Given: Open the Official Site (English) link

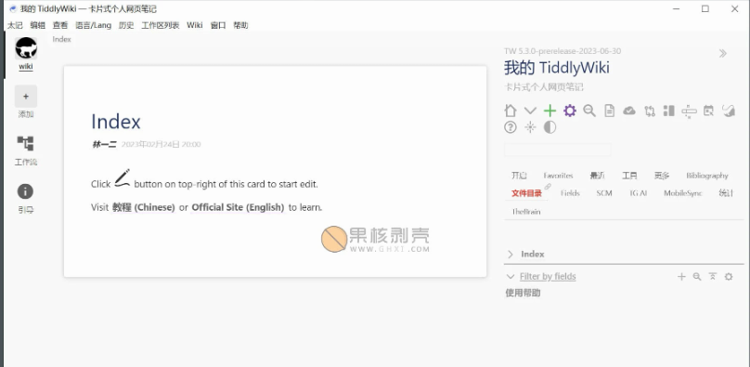Looking at the screenshot, I should (x=238, y=208).
